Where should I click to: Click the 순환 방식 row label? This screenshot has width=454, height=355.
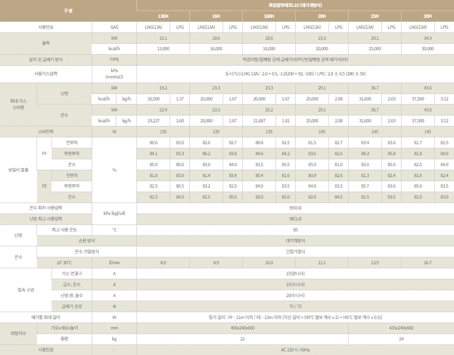tap(87, 240)
